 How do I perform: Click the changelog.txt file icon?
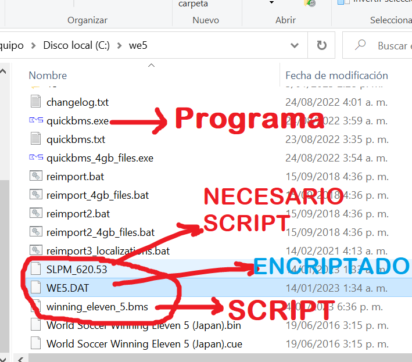(x=36, y=102)
